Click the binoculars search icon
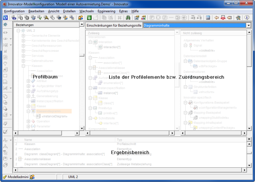The image size is (255, 182). point(128,18)
